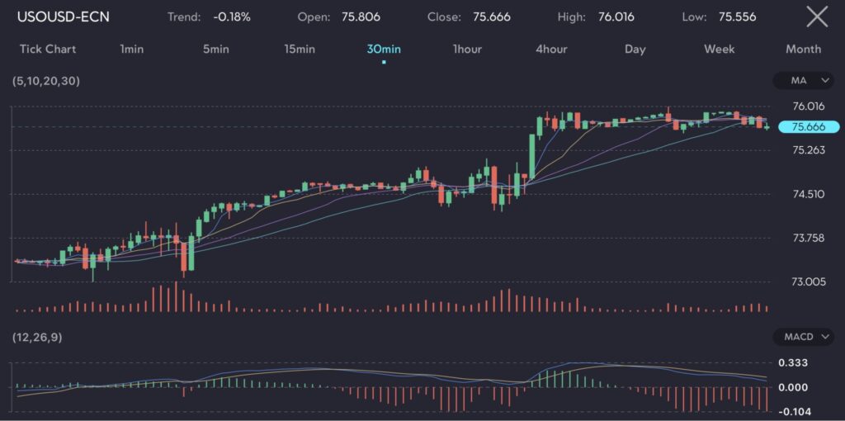Click the Trend -0.18% value in header
The width and height of the screenshot is (845, 421).
pos(231,17)
